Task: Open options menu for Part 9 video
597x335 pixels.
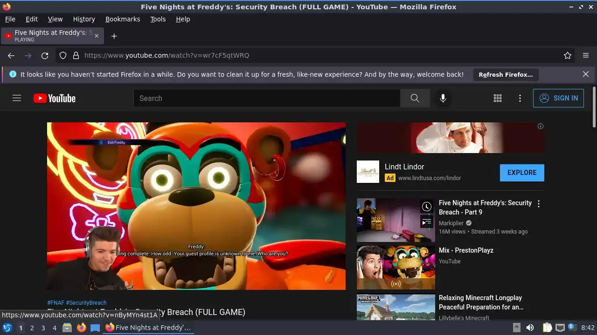Action: click(x=539, y=204)
